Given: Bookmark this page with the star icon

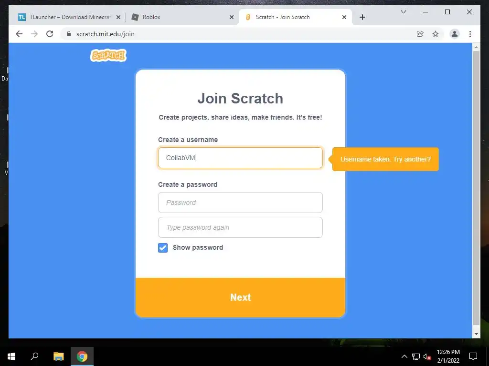Looking at the screenshot, I should click(436, 34).
